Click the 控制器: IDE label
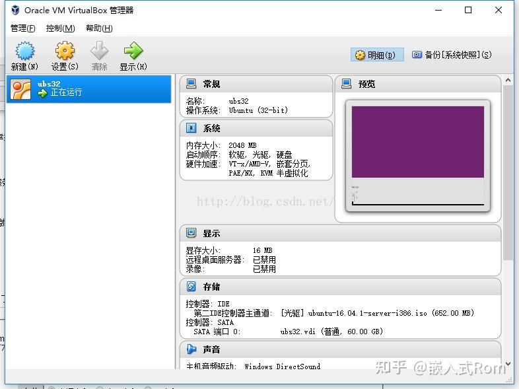This screenshot has width=519, height=389. point(207,304)
